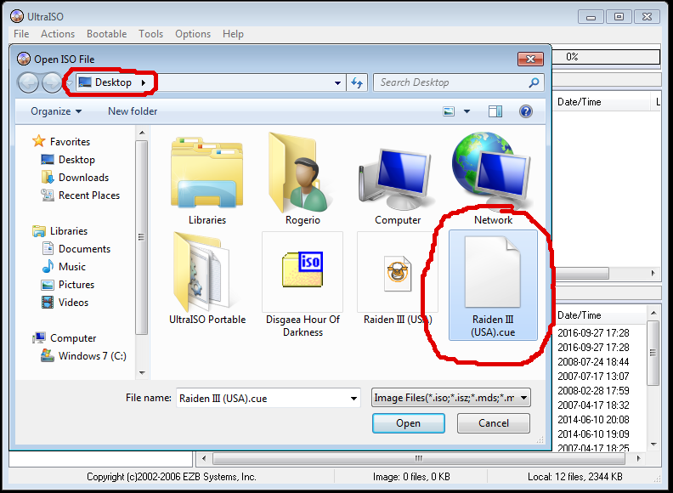Expand the file type filter dropdown
The height and width of the screenshot is (493, 673).
pos(523,398)
